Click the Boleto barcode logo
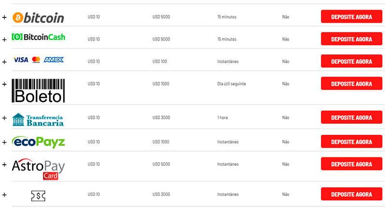Image resolution: width=385 pixels, height=208 pixels. tap(38, 91)
